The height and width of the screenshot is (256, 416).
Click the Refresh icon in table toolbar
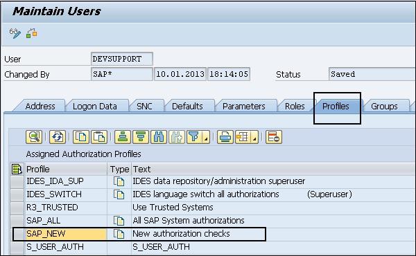point(58,137)
